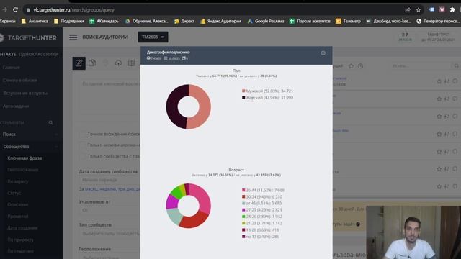The image size is (461, 259).
Task: Click the comment bubble icon in topmost result row
Action: [x=455, y=81]
